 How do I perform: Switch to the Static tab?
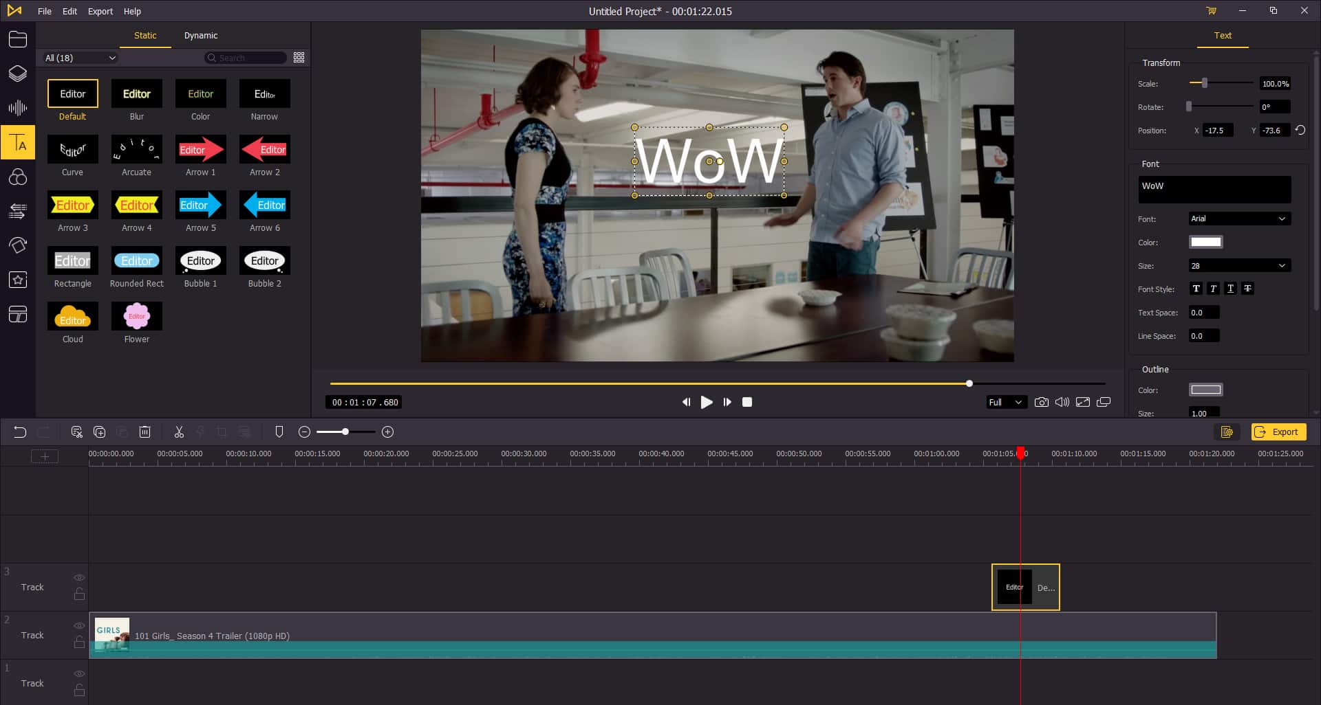[145, 35]
